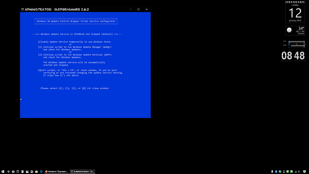This screenshot has width=309, height=174.
Task: Open the Calendar app on taskbar
Action: [18, 172]
